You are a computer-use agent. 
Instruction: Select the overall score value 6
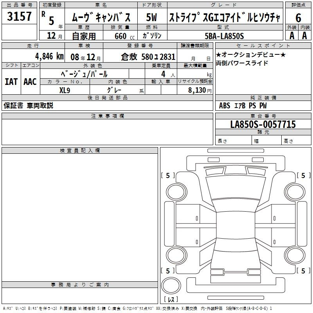tap(298, 18)
